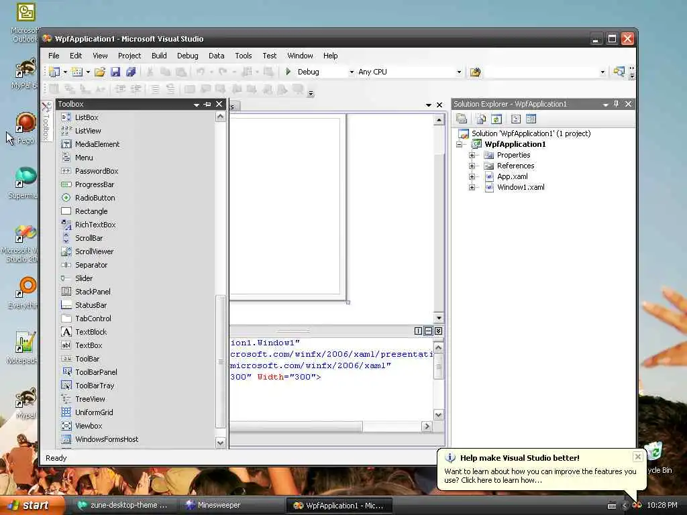Viewport: 687px width, 515px height.
Task: Click in the XAML code editor Width line
Action: click(x=276, y=377)
